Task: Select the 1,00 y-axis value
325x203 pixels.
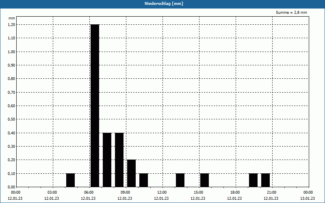Action: coord(11,52)
